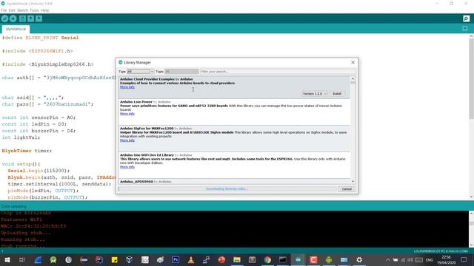The image size is (474, 266).
Task: Expand the Version 1.2.0 dropdown
Action: (x=315, y=94)
